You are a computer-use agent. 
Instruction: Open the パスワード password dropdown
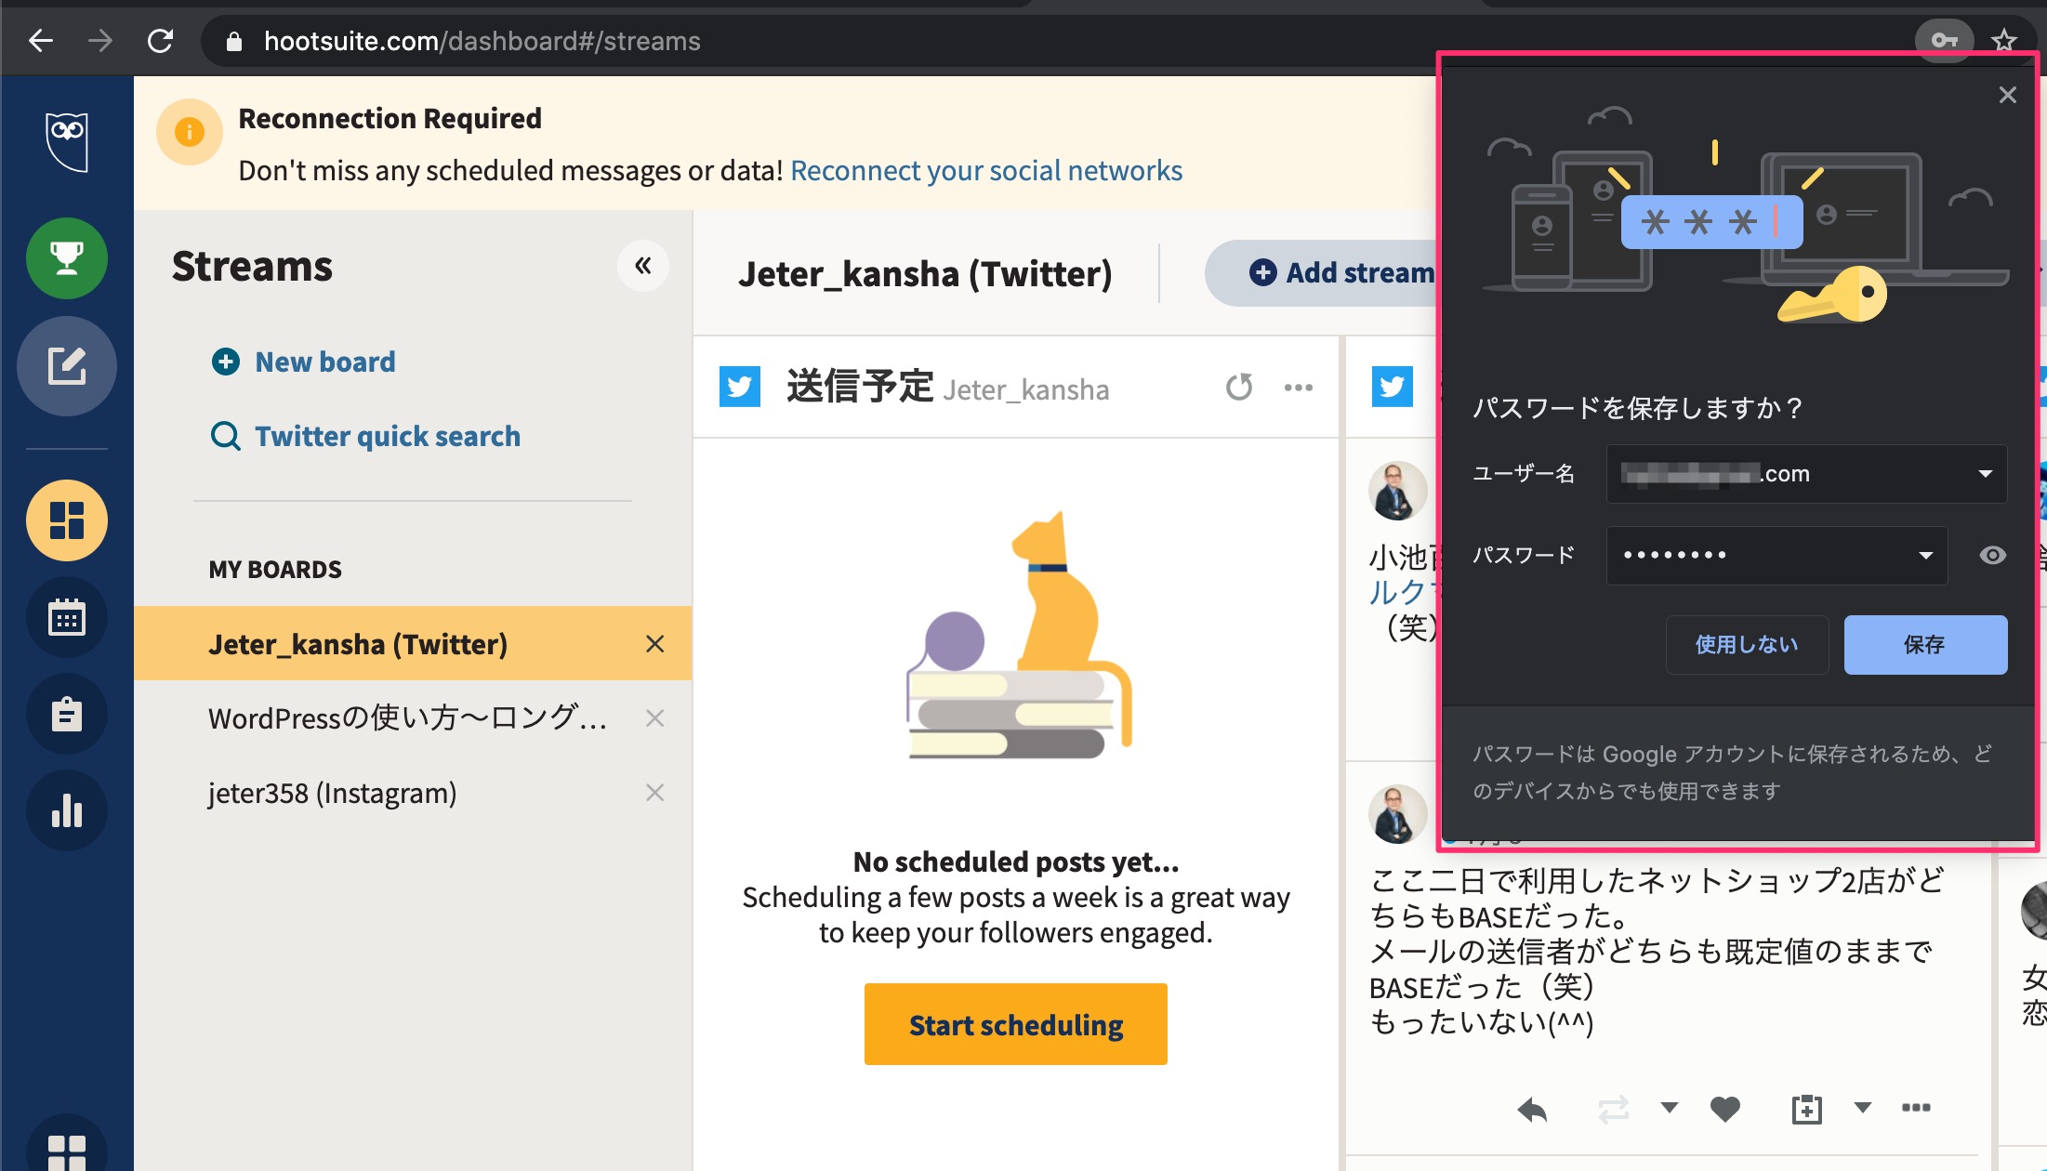[x=1776, y=556]
